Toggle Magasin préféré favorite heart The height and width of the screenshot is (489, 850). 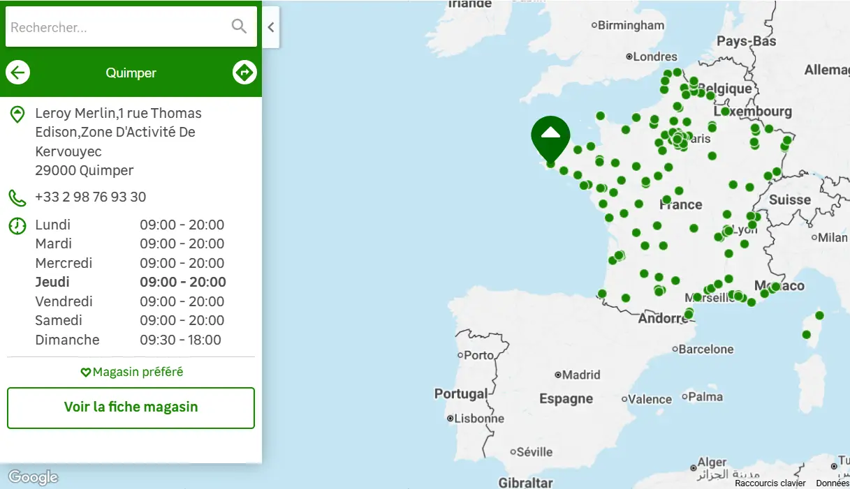point(131,372)
